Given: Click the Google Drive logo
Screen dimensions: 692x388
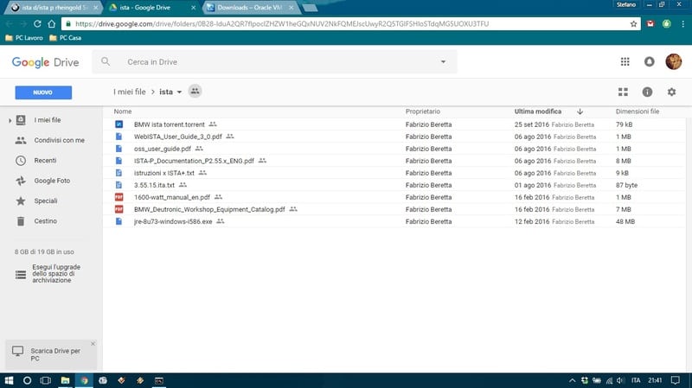Looking at the screenshot, I should (45, 62).
